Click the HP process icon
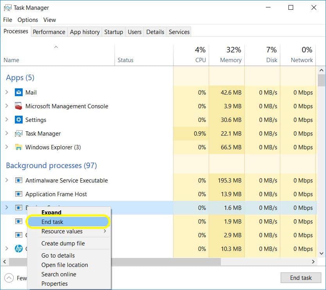 (x=18, y=249)
